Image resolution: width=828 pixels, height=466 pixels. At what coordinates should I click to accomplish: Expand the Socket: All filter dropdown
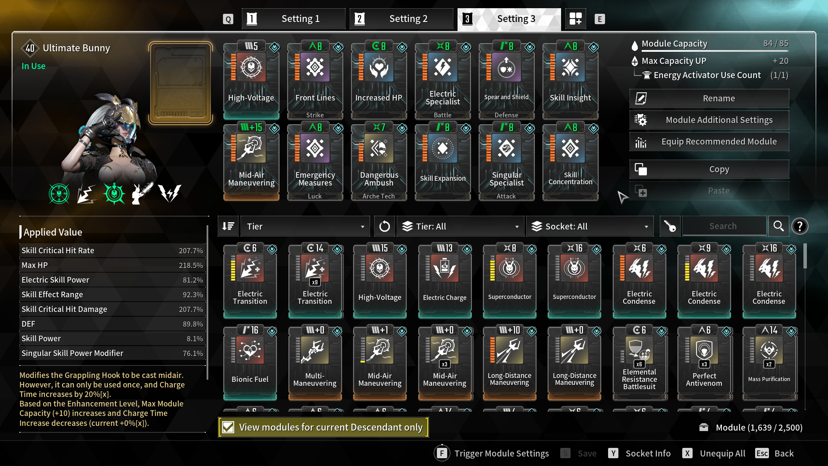click(590, 226)
